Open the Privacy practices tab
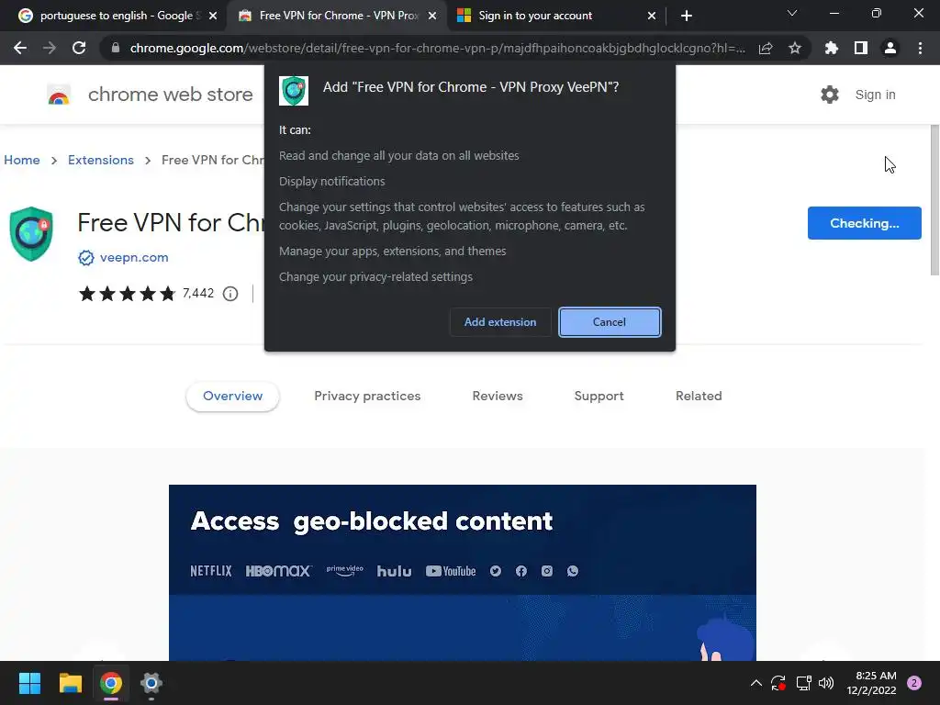The image size is (940, 705). coord(367,397)
